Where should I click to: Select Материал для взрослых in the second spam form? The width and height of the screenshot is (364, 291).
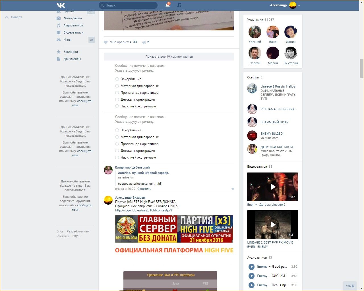click(117, 137)
